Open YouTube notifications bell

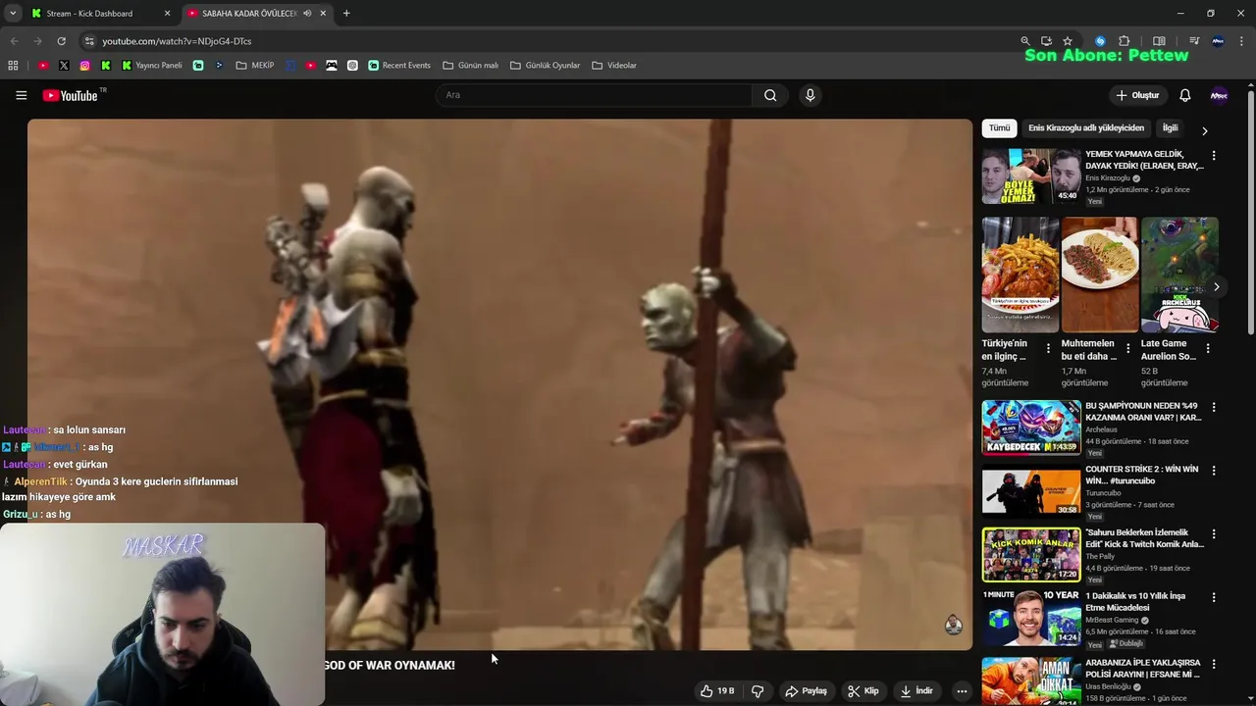1184,95
